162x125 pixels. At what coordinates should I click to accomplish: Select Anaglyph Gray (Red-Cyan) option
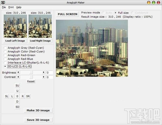[x=5, y=48]
